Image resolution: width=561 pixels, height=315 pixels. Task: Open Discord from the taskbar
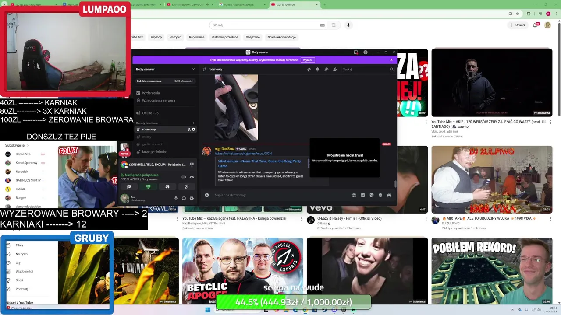[334, 310]
